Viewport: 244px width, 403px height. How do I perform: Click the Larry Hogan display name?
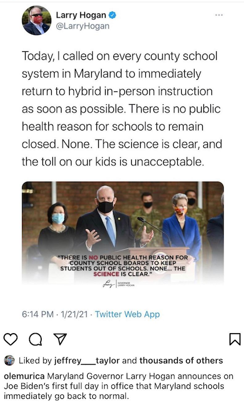(x=81, y=15)
